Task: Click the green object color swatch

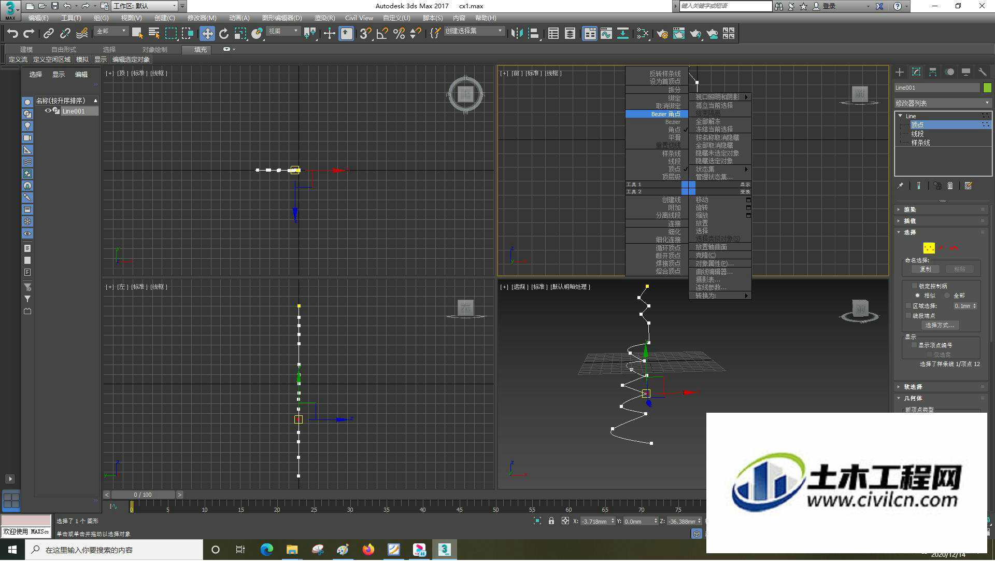Action: point(987,88)
